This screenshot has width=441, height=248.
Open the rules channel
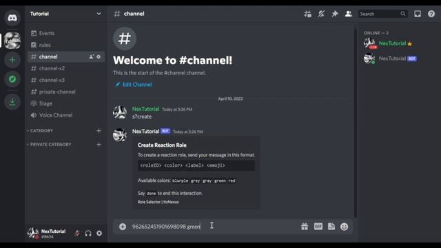[x=66, y=45]
